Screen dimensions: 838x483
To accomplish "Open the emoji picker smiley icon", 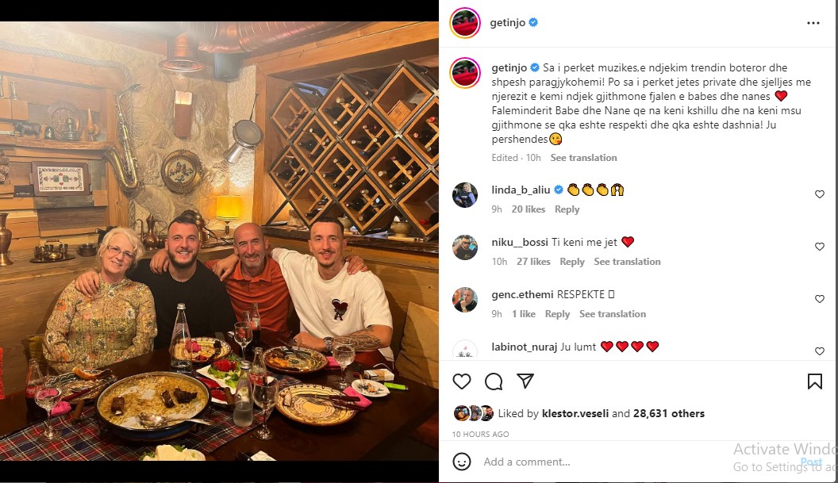I will [x=462, y=462].
